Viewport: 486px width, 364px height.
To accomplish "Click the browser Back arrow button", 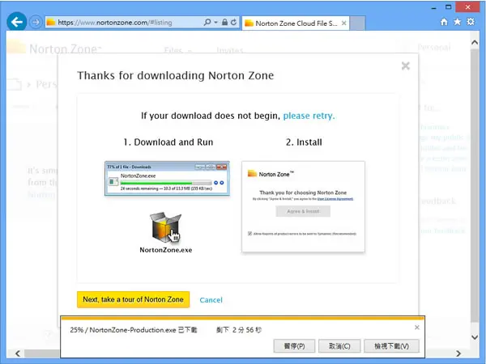I will (x=16, y=21).
